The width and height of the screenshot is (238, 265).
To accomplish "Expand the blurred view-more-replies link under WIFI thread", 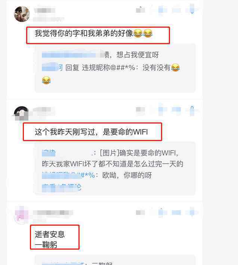I will (62, 187).
